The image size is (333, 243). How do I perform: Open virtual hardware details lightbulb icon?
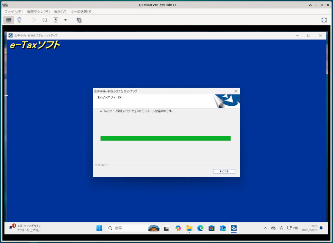pos(20,20)
